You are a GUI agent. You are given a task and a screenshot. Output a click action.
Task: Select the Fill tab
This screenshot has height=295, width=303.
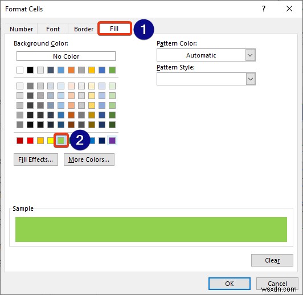click(x=114, y=28)
